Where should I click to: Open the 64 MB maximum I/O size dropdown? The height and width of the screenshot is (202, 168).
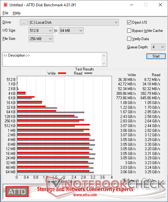71,31
